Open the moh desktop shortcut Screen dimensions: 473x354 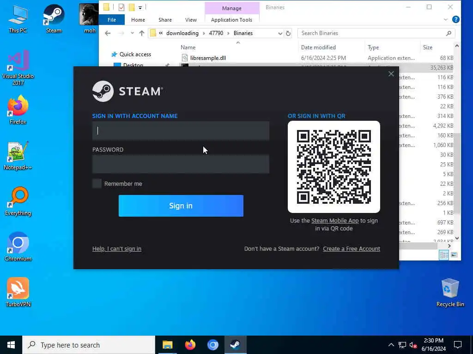tap(89, 18)
